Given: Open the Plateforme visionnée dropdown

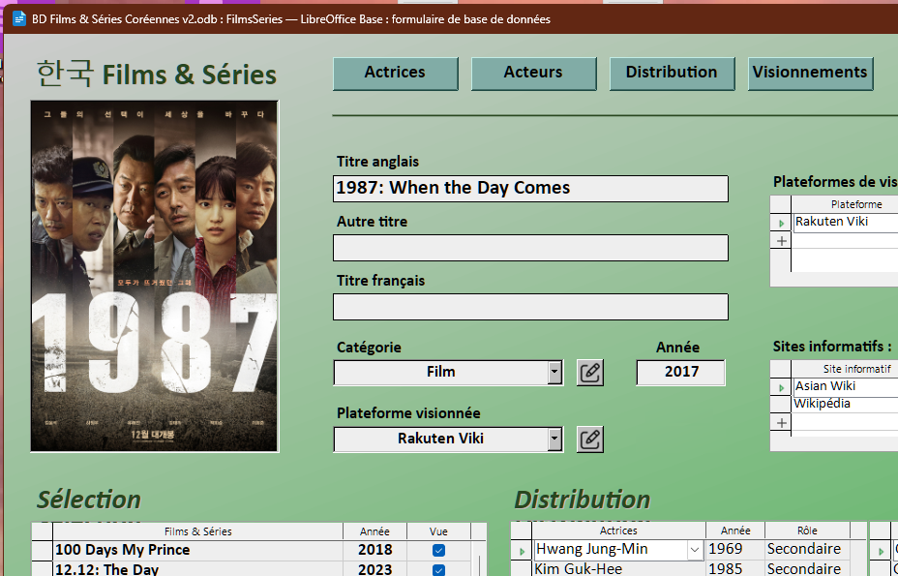Looking at the screenshot, I should (554, 440).
